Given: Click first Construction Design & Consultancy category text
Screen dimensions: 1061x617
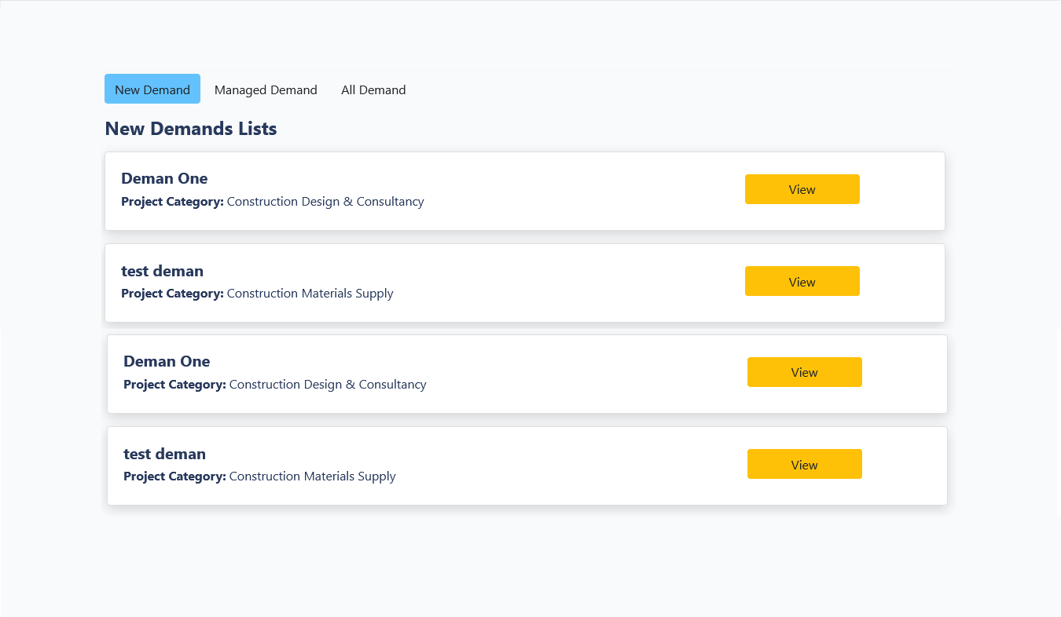Looking at the screenshot, I should (x=325, y=202).
